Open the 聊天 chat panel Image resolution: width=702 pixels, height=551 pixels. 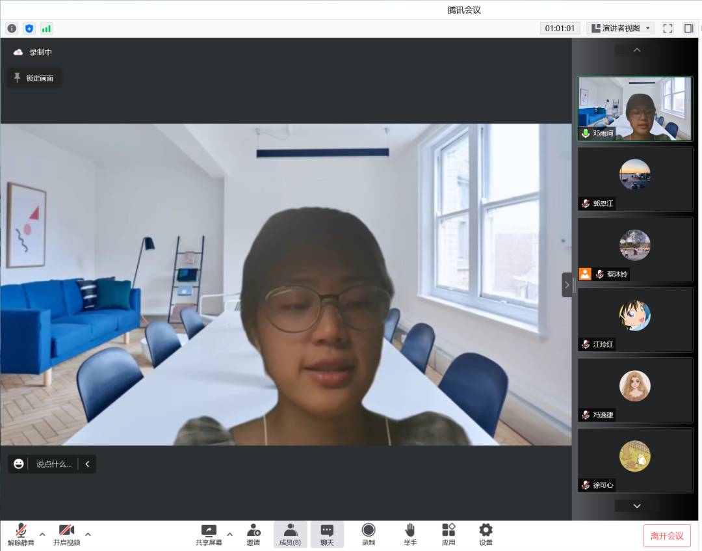click(327, 535)
